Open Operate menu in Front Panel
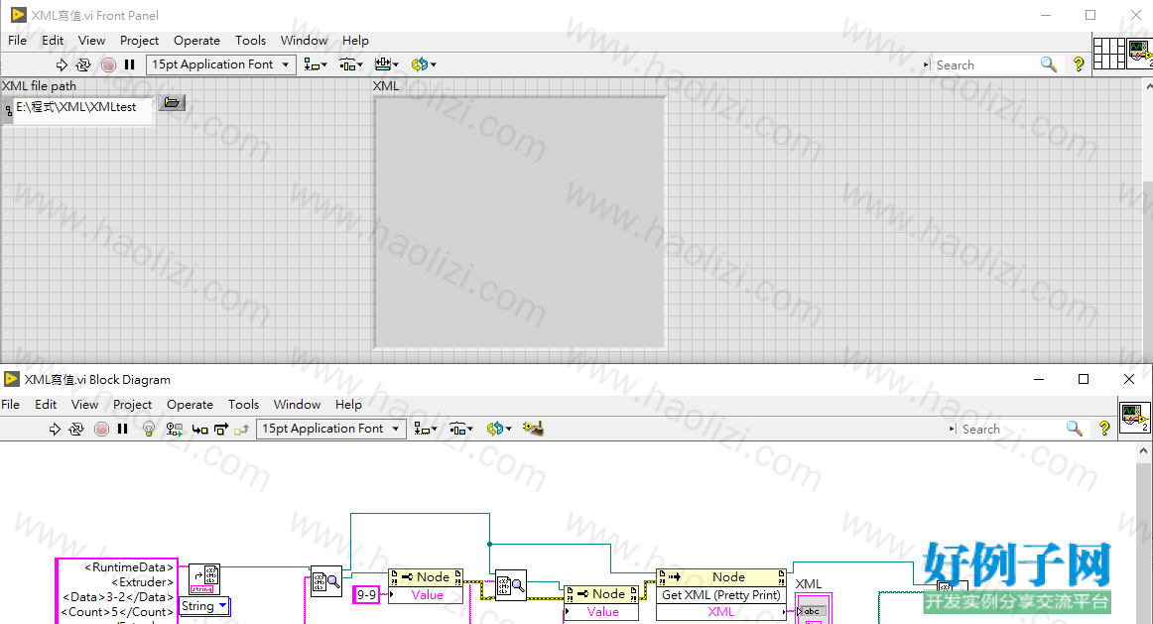Screen dimensions: 1153x624 [196, 41]
